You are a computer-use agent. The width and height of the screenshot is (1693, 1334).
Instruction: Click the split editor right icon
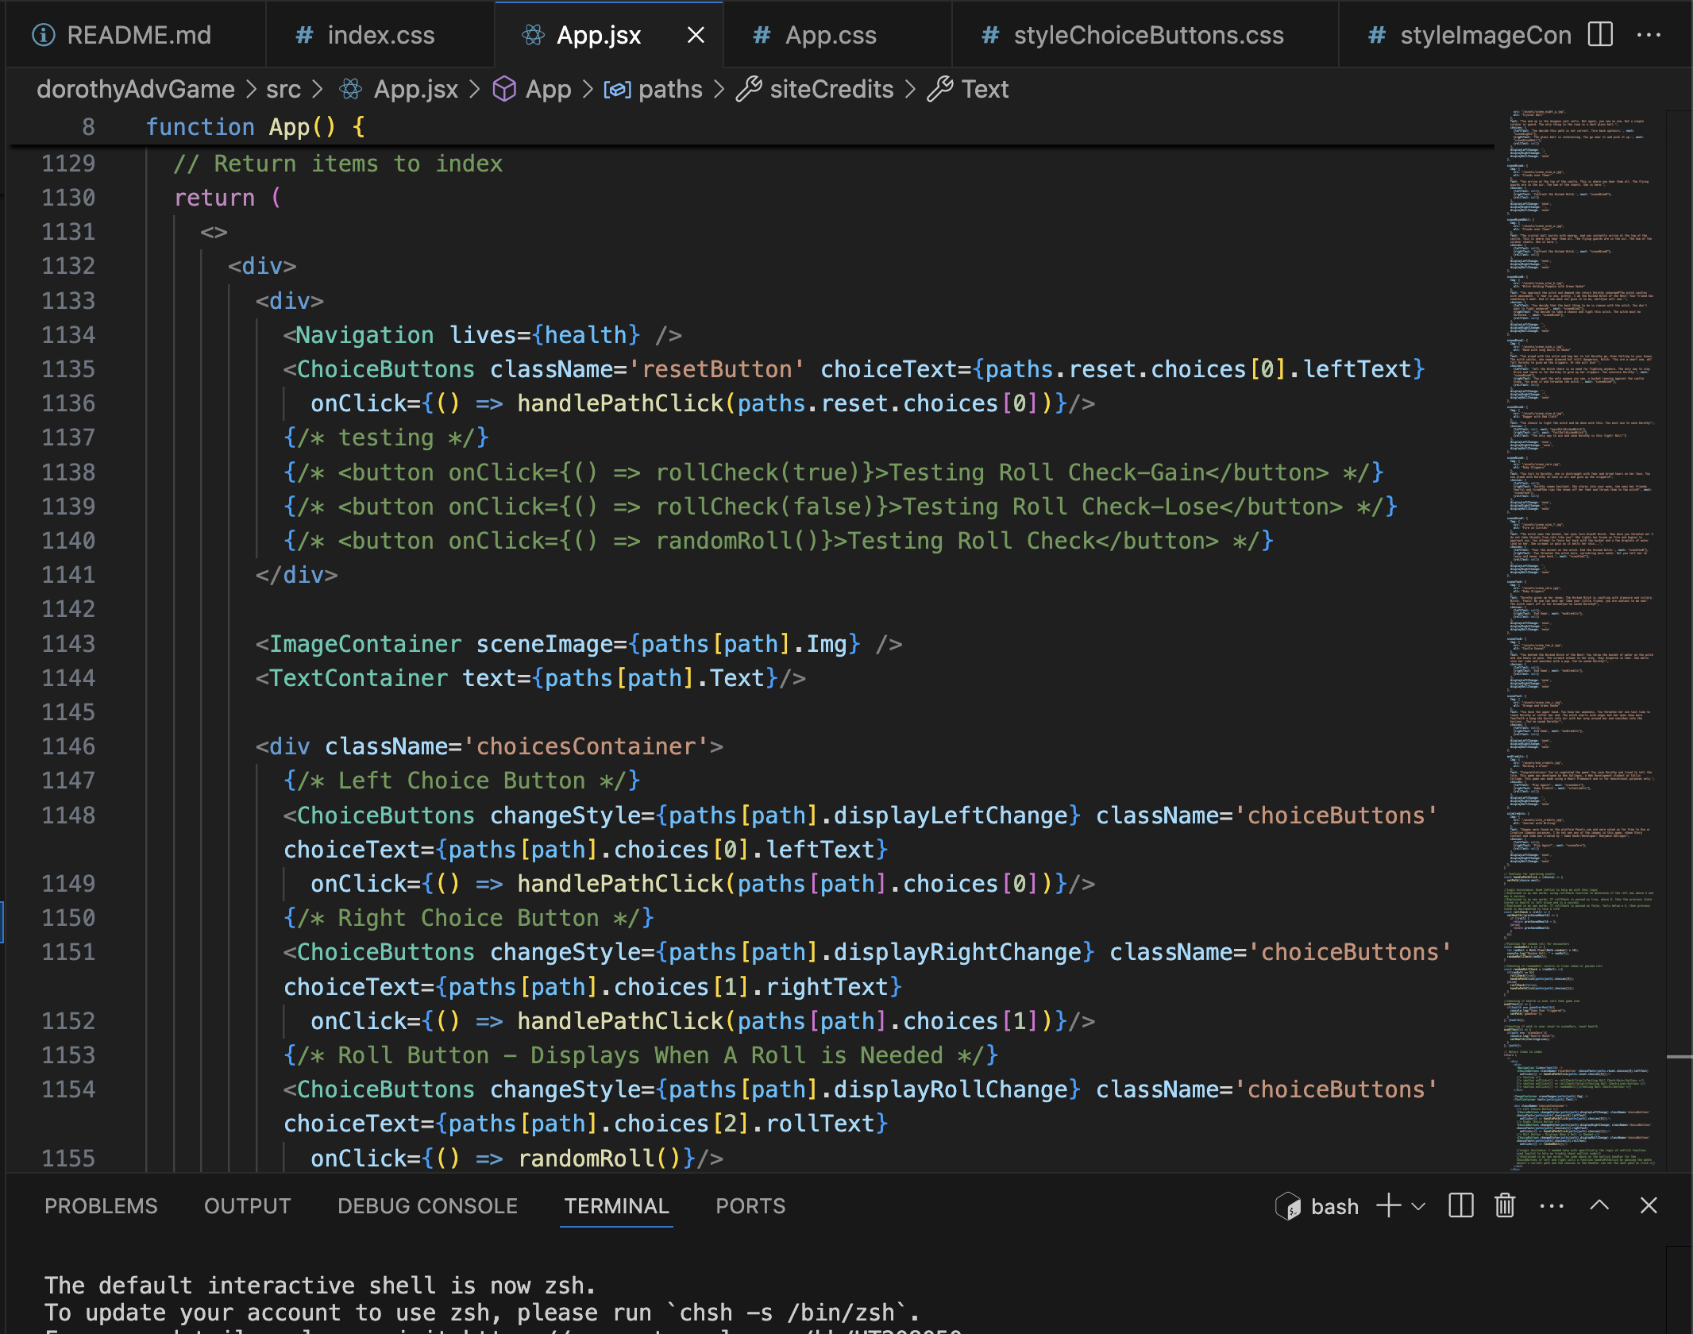(x=1600, y=35)
